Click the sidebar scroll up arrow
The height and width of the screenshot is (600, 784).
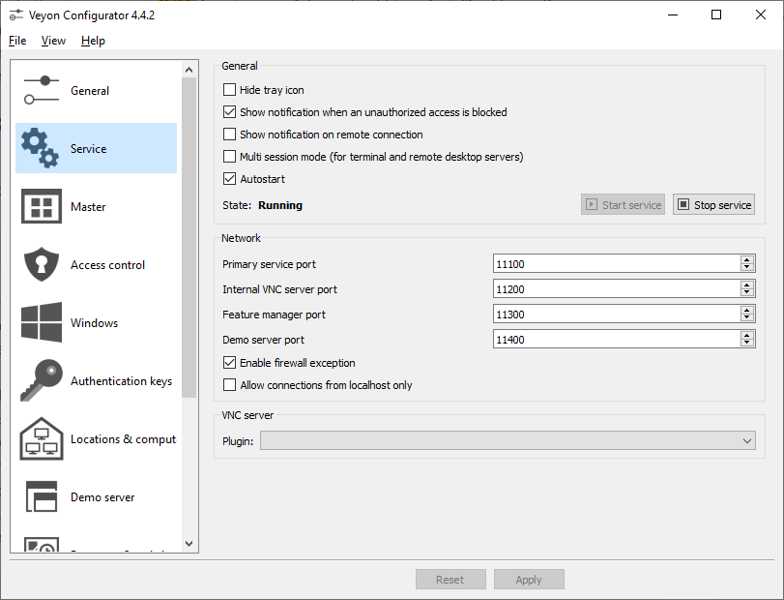click(x=189, y=70)
